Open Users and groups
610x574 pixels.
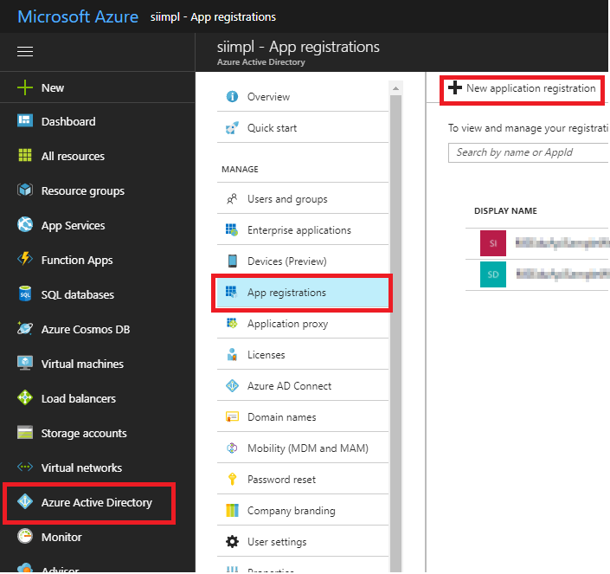(303, 199)
